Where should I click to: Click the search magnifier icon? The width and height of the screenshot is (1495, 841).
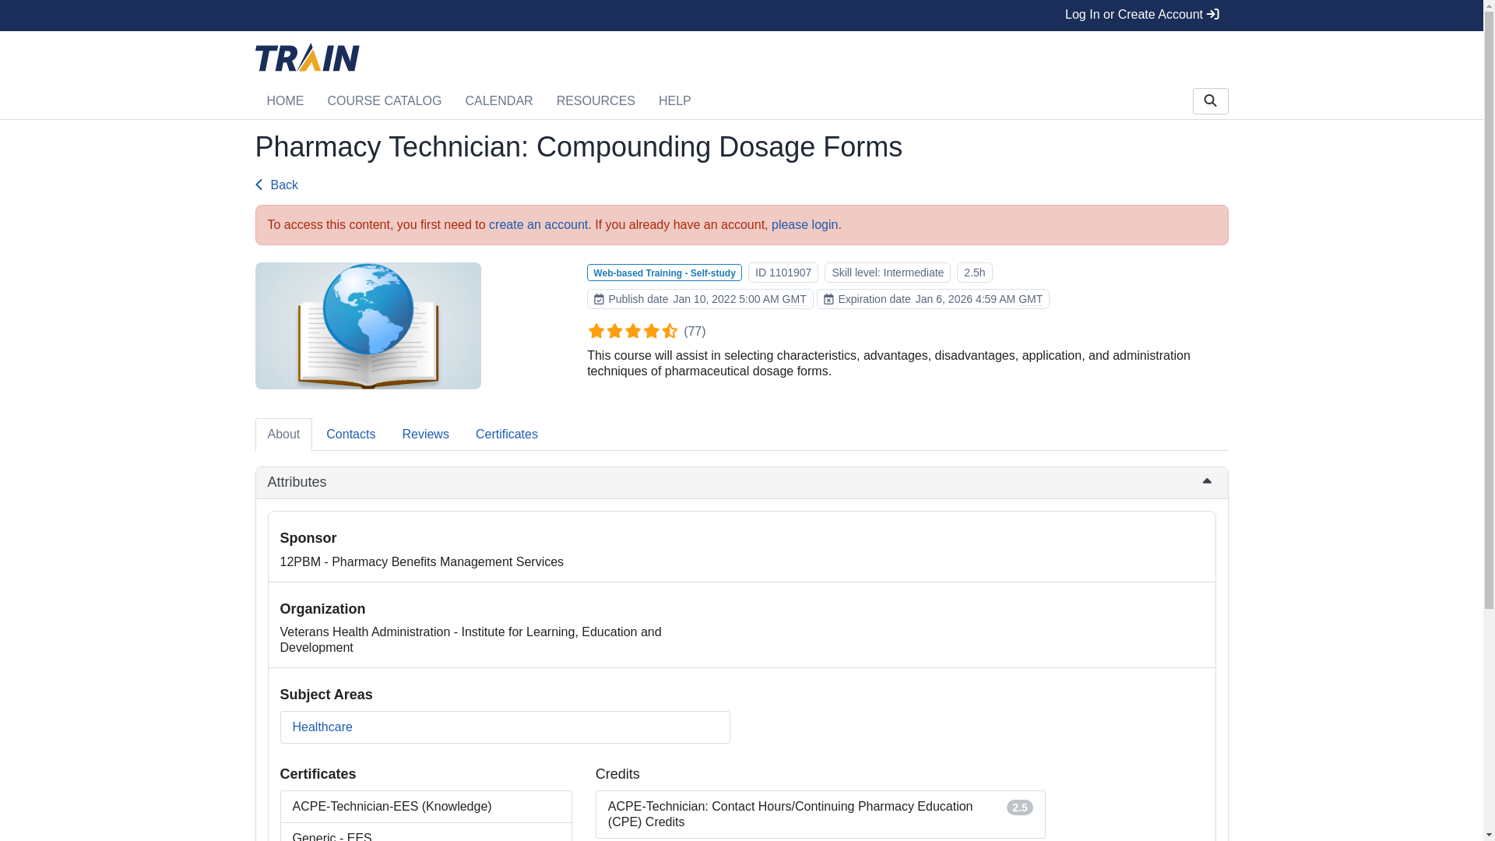pos(1210,101)
